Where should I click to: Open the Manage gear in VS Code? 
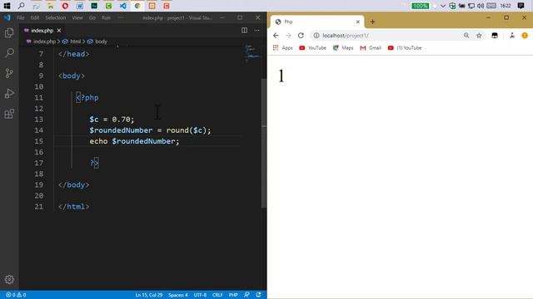9,279
